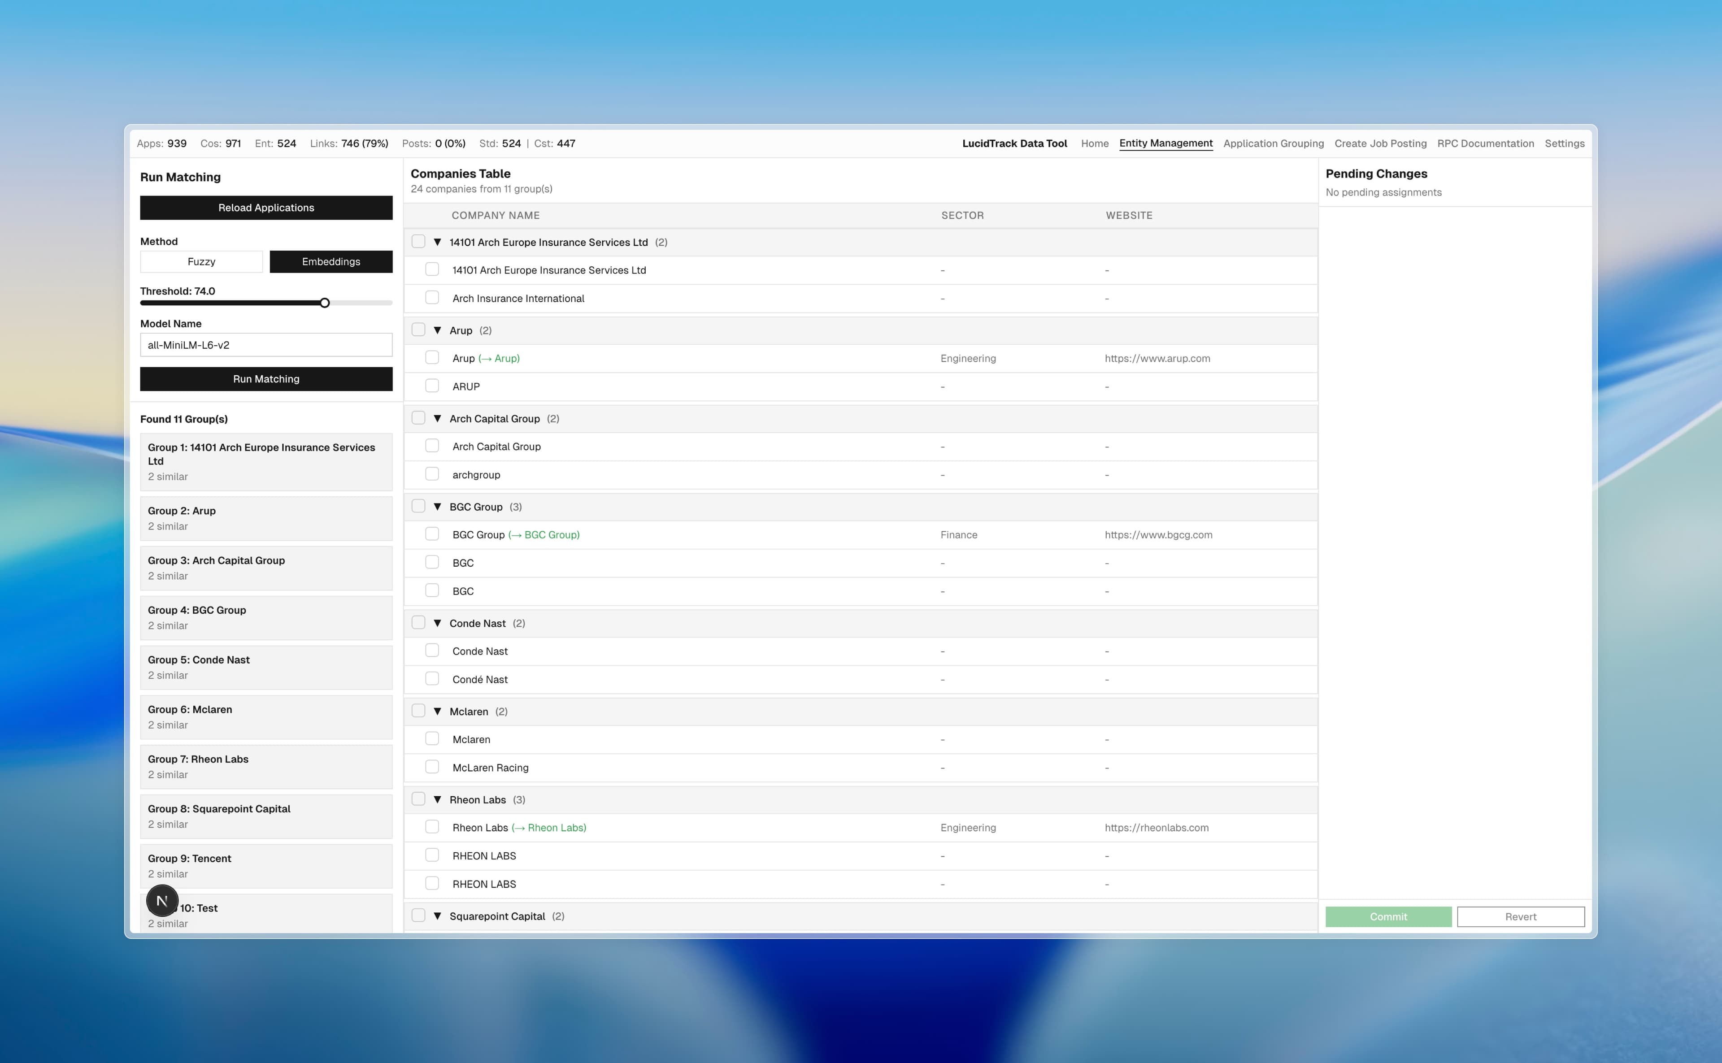
Task: Collapse the Mclaren group triangle
Action: coord(437,712)
